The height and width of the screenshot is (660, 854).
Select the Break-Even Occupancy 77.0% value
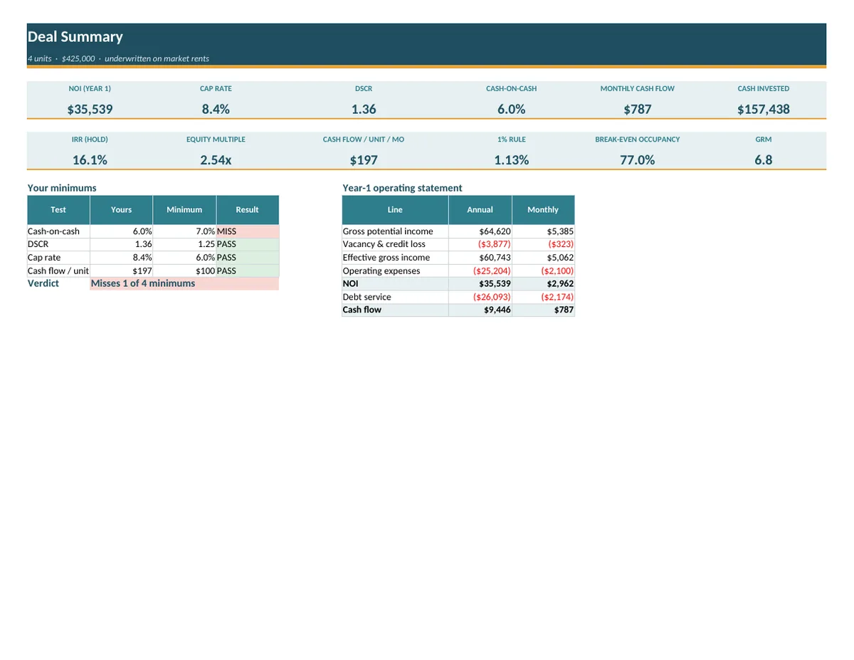pos(638,160)
